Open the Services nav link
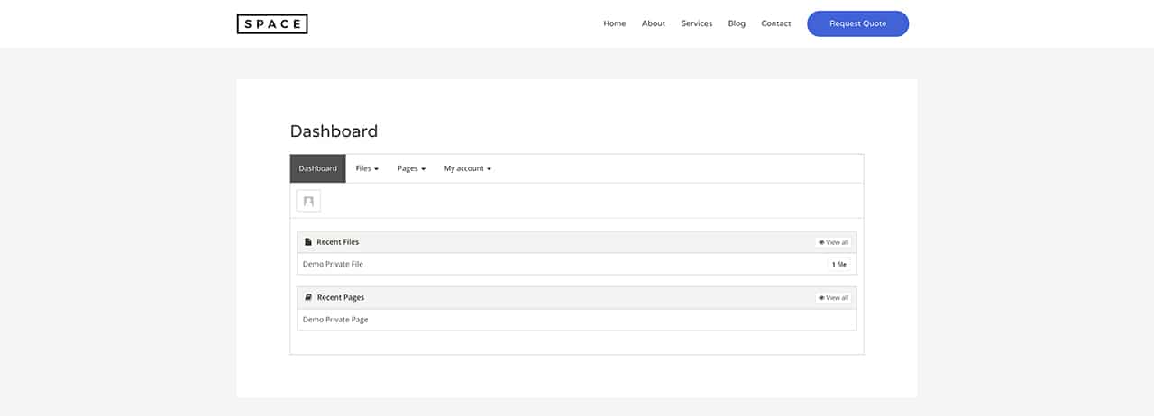The height and width of the screenshot is (416, 1154). [697, 23]
